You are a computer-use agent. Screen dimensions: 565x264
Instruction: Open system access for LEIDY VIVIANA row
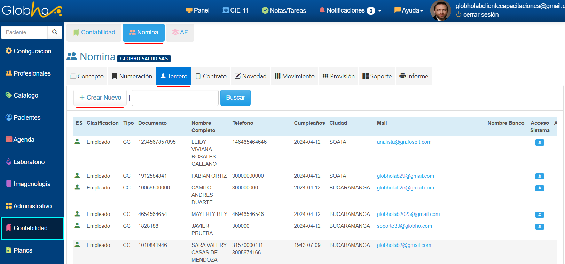pyautogui.click(x=540, y=142)
